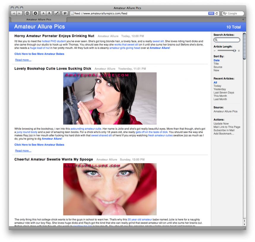Click the smaller text size A button
Image resolution: width=255 pixels, height=242 pixels.
[x=43, y=13]
